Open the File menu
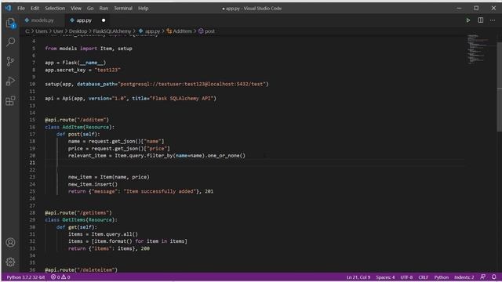502x282 pixels. [x=21, y=9]
